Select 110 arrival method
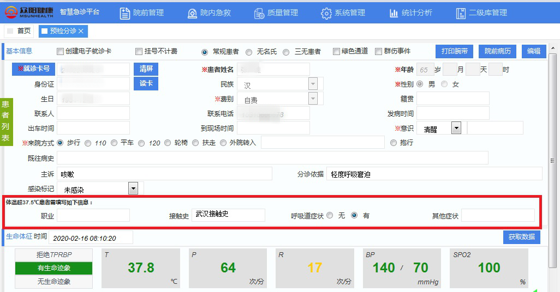 click(88, 143)
